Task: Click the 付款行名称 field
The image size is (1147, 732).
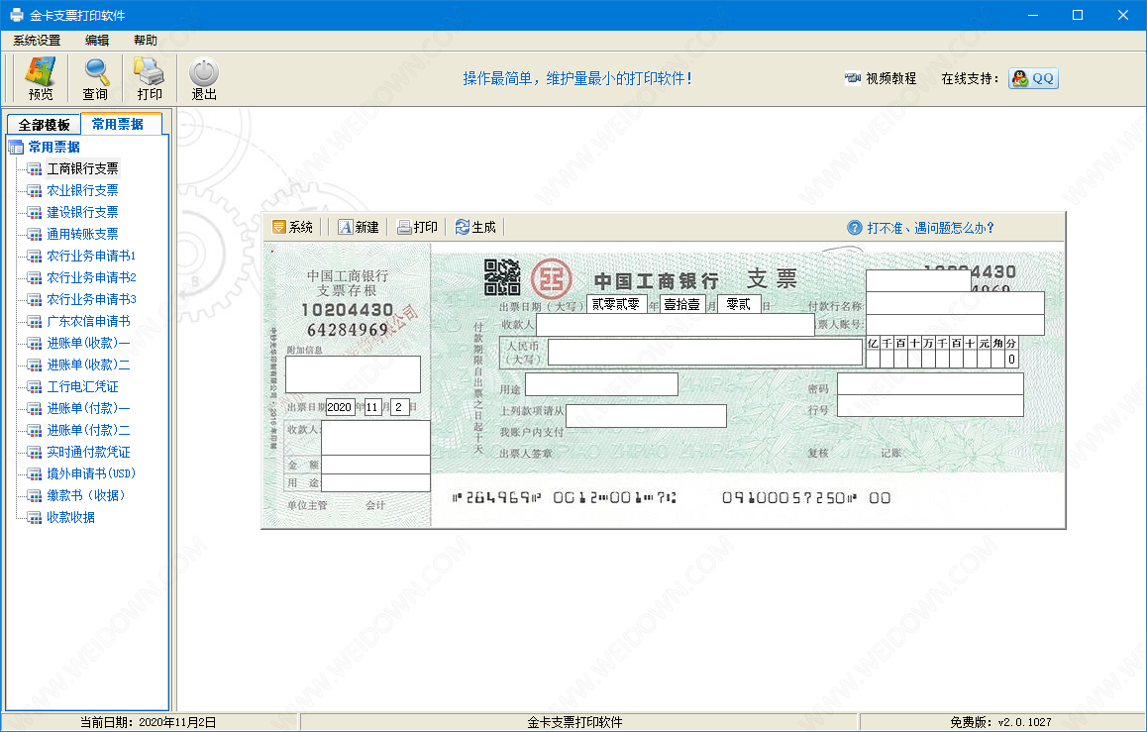Action: (x=955, y=303)
